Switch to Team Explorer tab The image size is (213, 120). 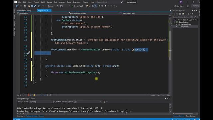coord(191,116)
